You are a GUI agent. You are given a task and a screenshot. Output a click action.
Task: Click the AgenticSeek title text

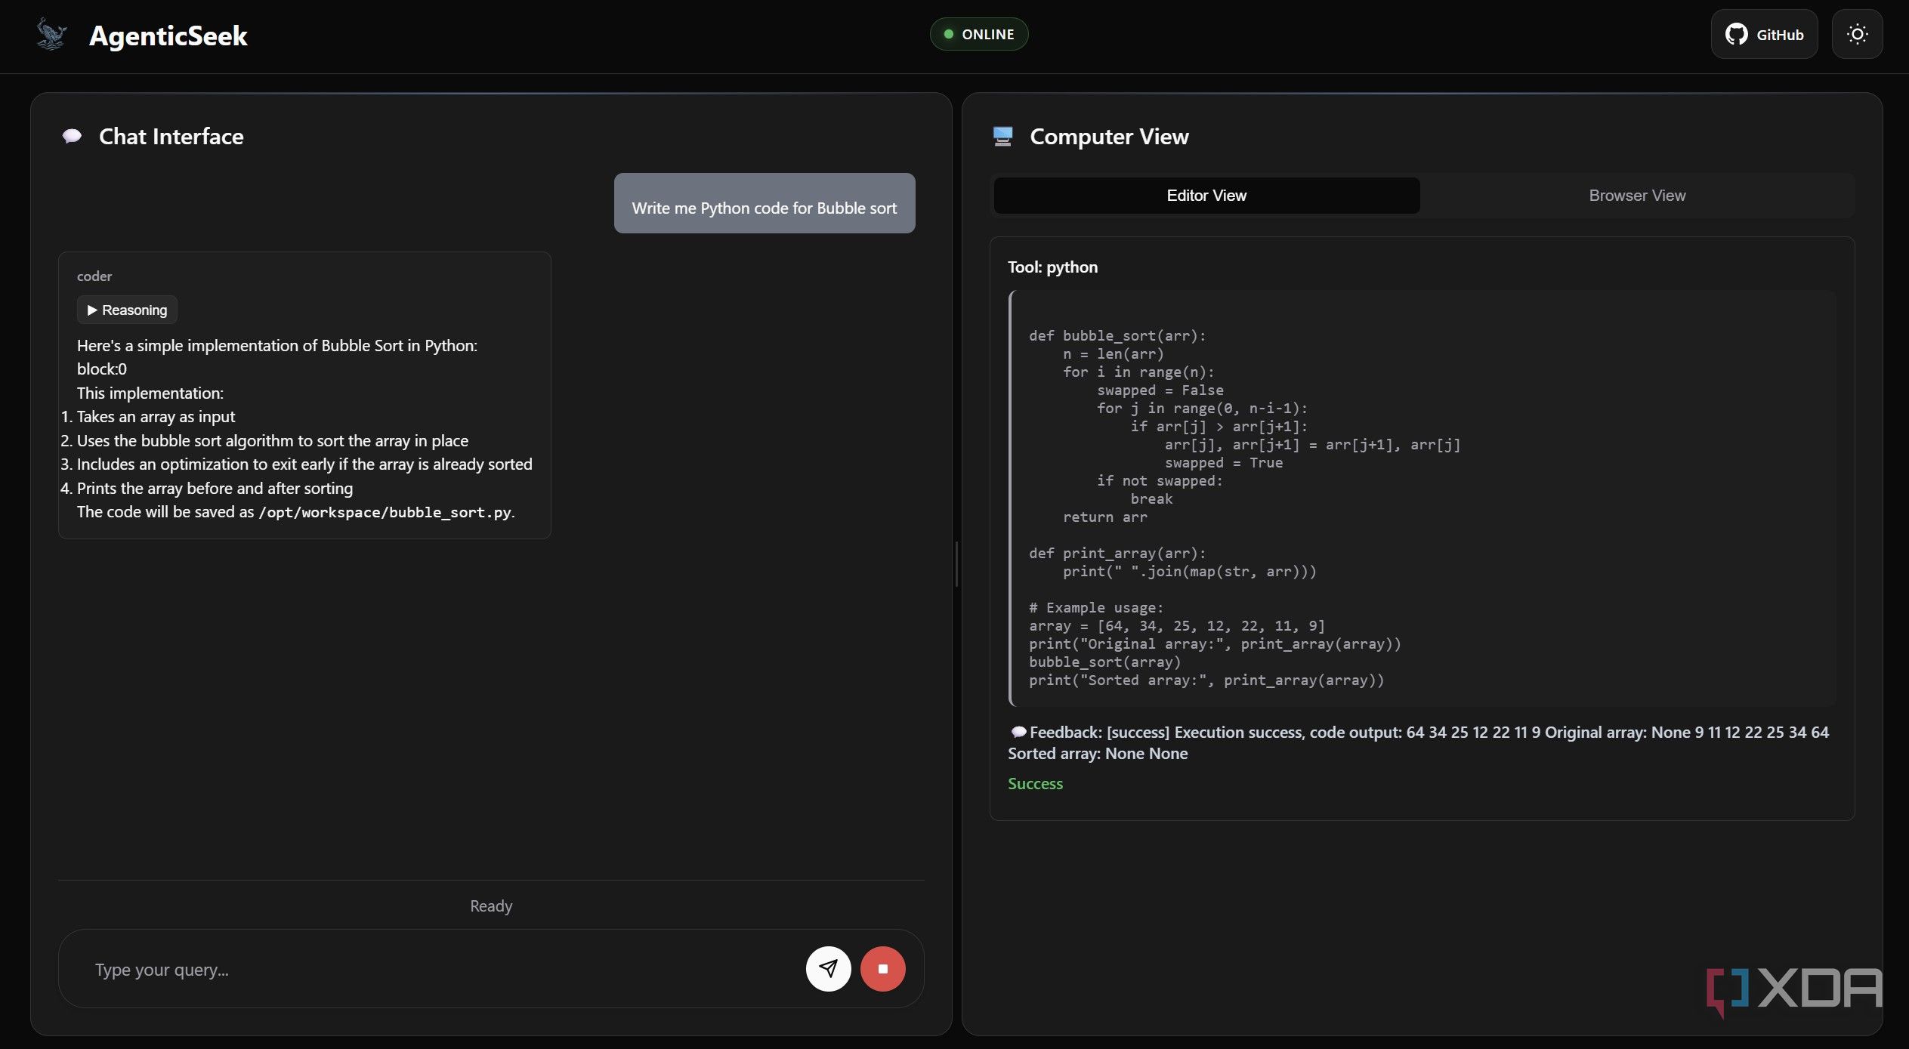point(168,35)
